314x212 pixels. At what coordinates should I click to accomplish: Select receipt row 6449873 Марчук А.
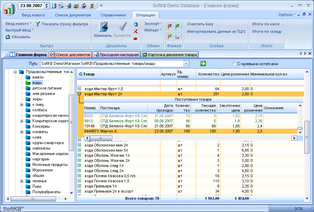tap(190, 131)
